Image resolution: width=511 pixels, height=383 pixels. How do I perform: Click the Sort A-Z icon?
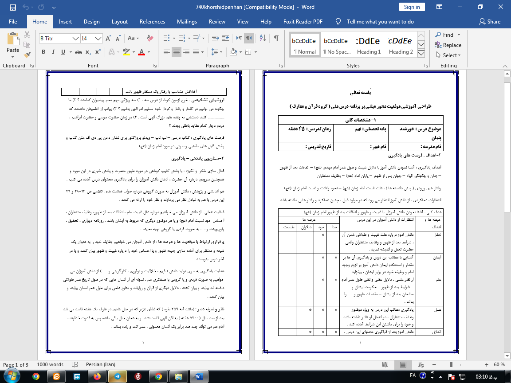click(263, 39)
